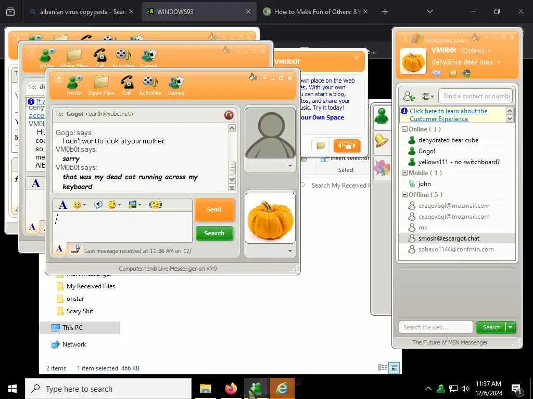Viewport: 533px width, 399px height.
Task: Start a Call from Gogo! chat toolbar
Action: coord(127,86)
